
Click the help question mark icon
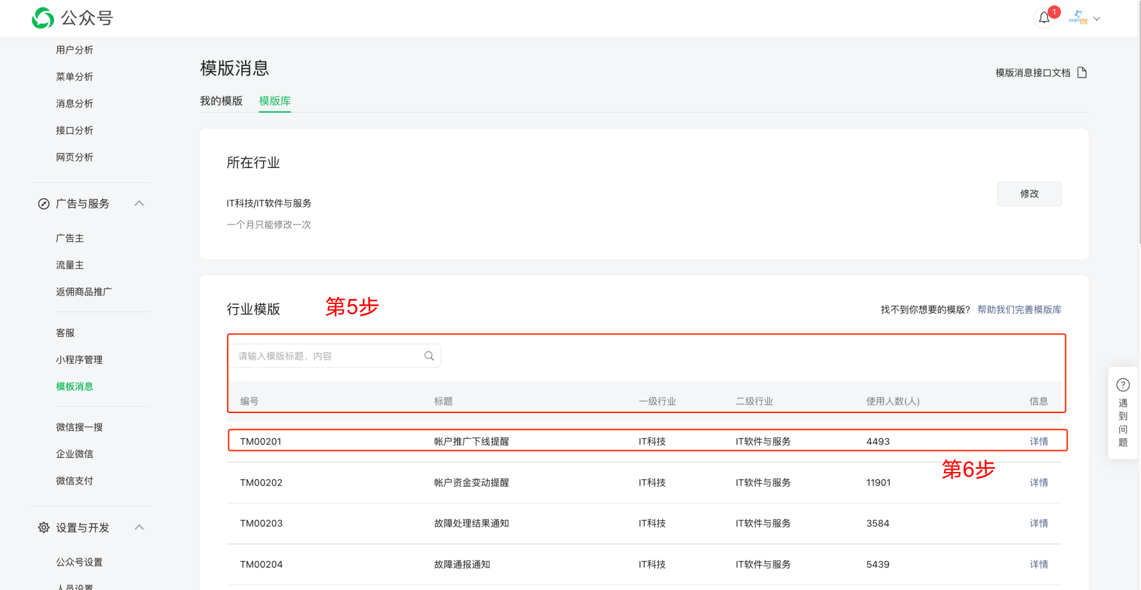coord(1123,385)
